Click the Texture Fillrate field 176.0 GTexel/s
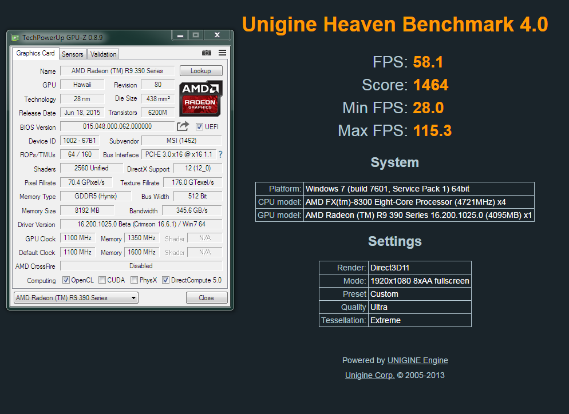 coord(193,182)
